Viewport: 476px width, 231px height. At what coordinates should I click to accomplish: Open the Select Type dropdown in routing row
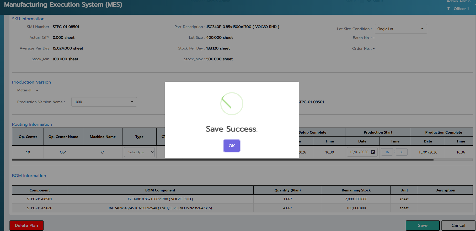point(139,152)
